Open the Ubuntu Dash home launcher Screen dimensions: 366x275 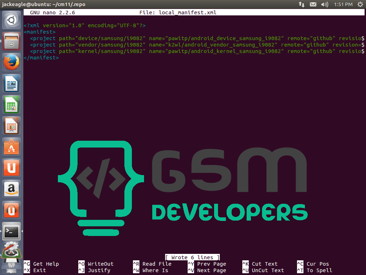[x=11, y=20]
